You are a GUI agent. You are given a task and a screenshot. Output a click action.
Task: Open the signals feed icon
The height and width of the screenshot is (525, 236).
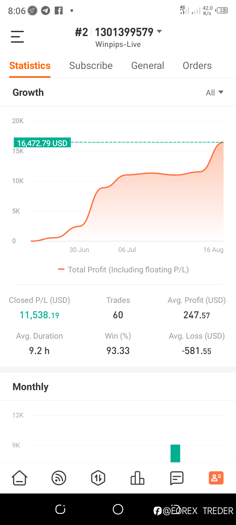(x=59, y=478)
